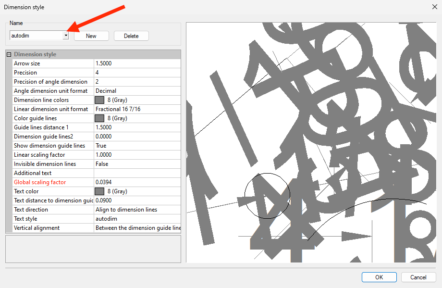Select the Text direction property label
The height and width of the screenshot is (288, 442).
(x=31, y=210)
